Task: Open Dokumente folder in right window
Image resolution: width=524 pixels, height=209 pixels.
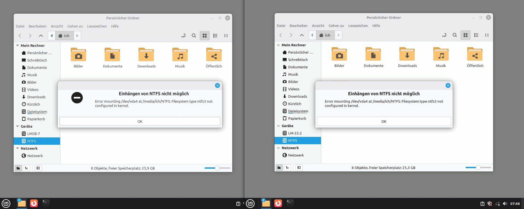Action: (x=373, y=57)
